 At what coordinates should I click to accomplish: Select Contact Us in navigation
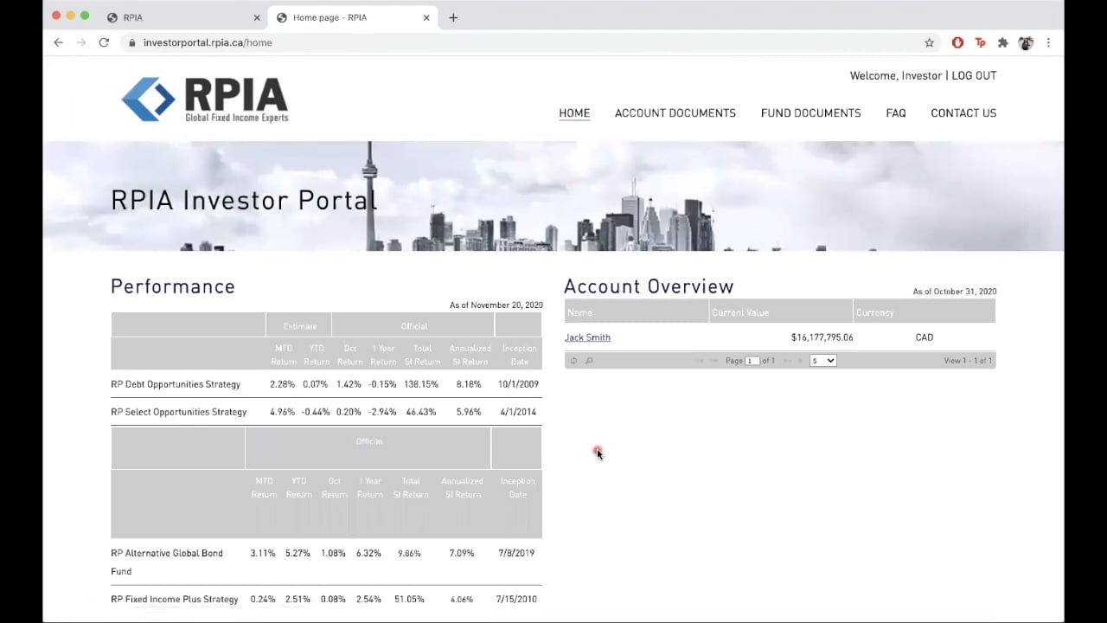963,113
